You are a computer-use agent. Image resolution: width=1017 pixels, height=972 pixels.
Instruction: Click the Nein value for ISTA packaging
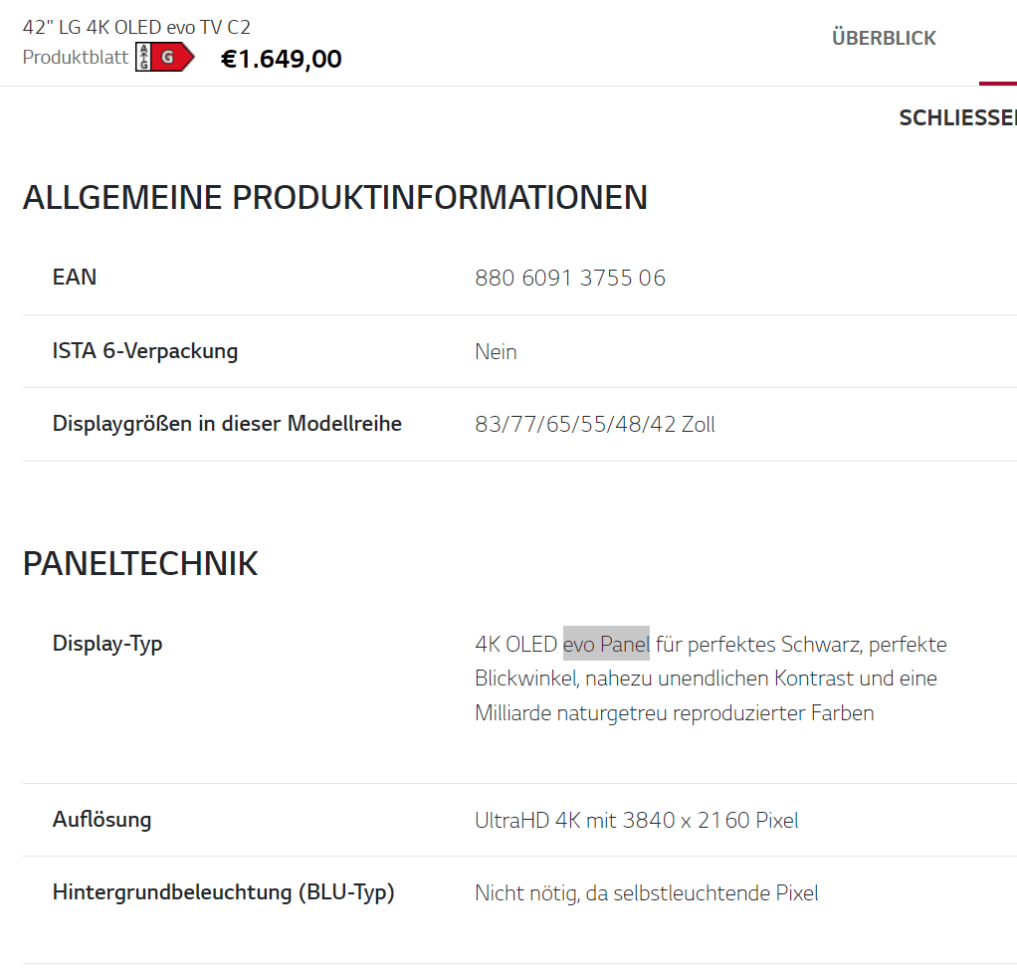tap(496, 351)
